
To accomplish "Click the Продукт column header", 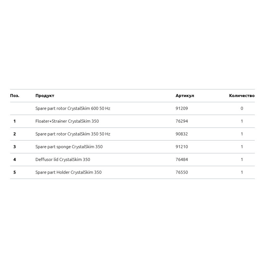I will click(45, 96).
